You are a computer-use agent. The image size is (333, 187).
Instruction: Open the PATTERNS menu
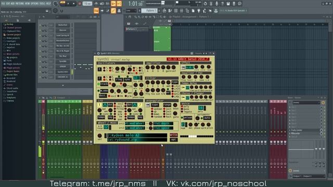[20, 4]
